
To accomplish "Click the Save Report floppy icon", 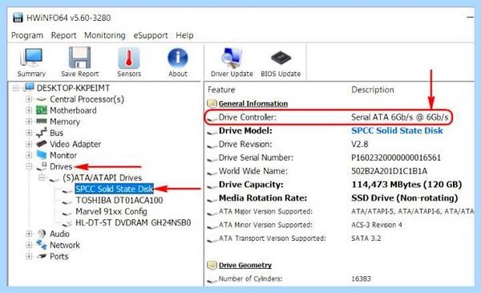I will coord(79,58).
